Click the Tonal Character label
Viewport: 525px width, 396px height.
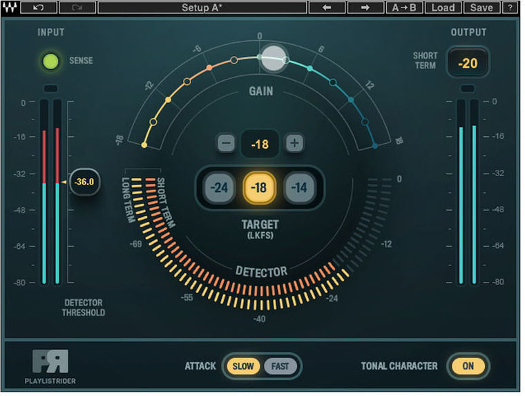[x=399, y=366]
